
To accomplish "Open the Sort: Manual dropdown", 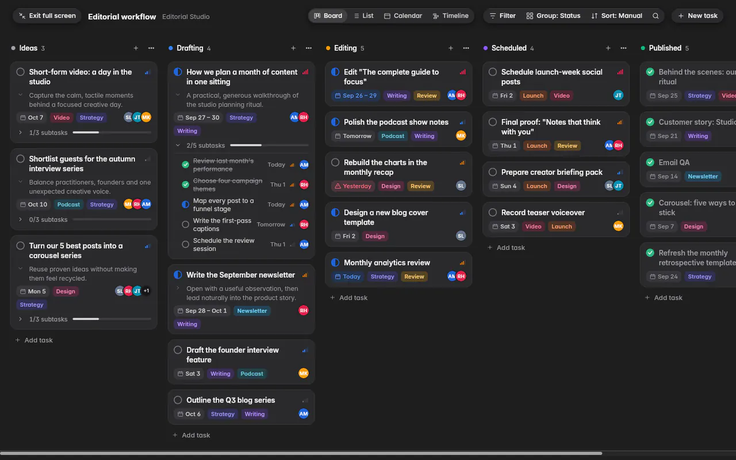I will point(616,16).
